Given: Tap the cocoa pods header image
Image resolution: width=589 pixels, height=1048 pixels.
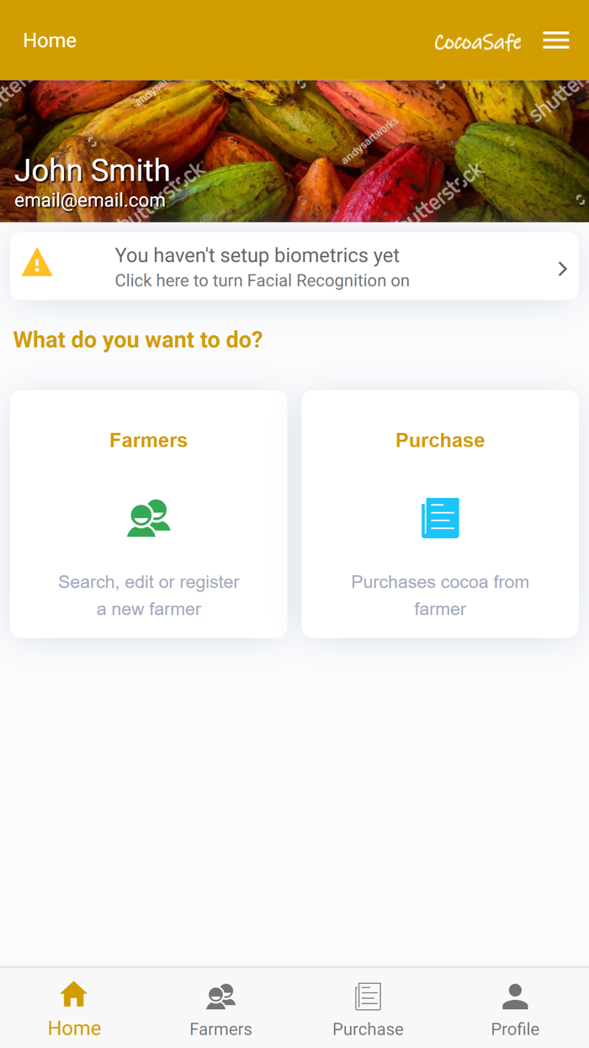Looking at the screenshot, I should [x=294, y=152].
